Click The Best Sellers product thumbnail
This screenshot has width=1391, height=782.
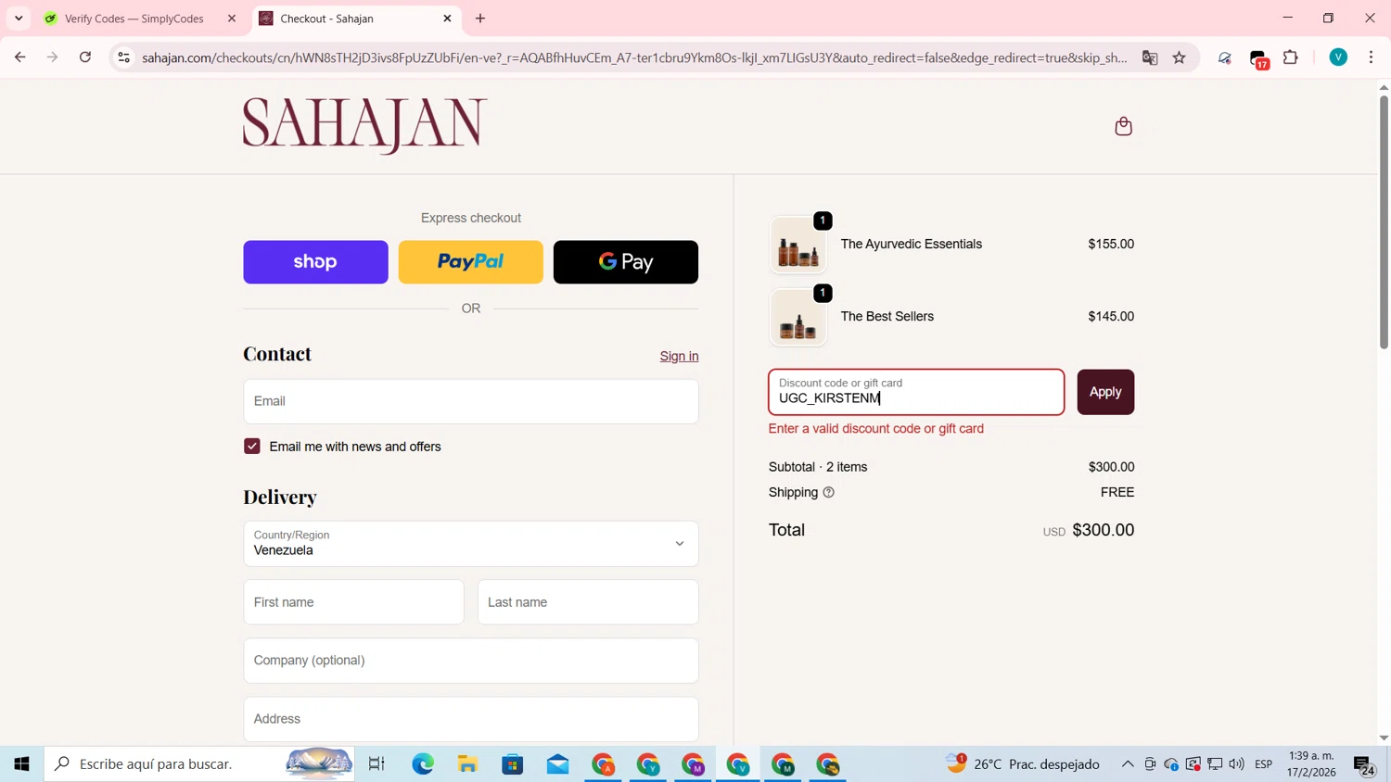point(798,318)
